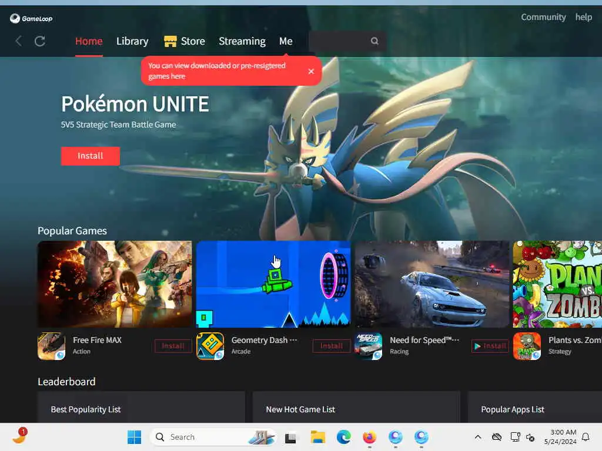Install Free Fire MAX
Image resolution: width=602 pixels, height=451 pixels.
(173, 346)
